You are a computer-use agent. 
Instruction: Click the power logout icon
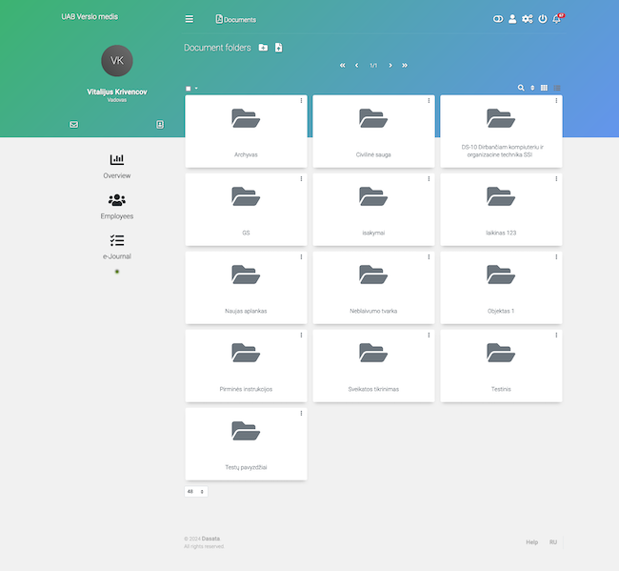click(543, 18)
